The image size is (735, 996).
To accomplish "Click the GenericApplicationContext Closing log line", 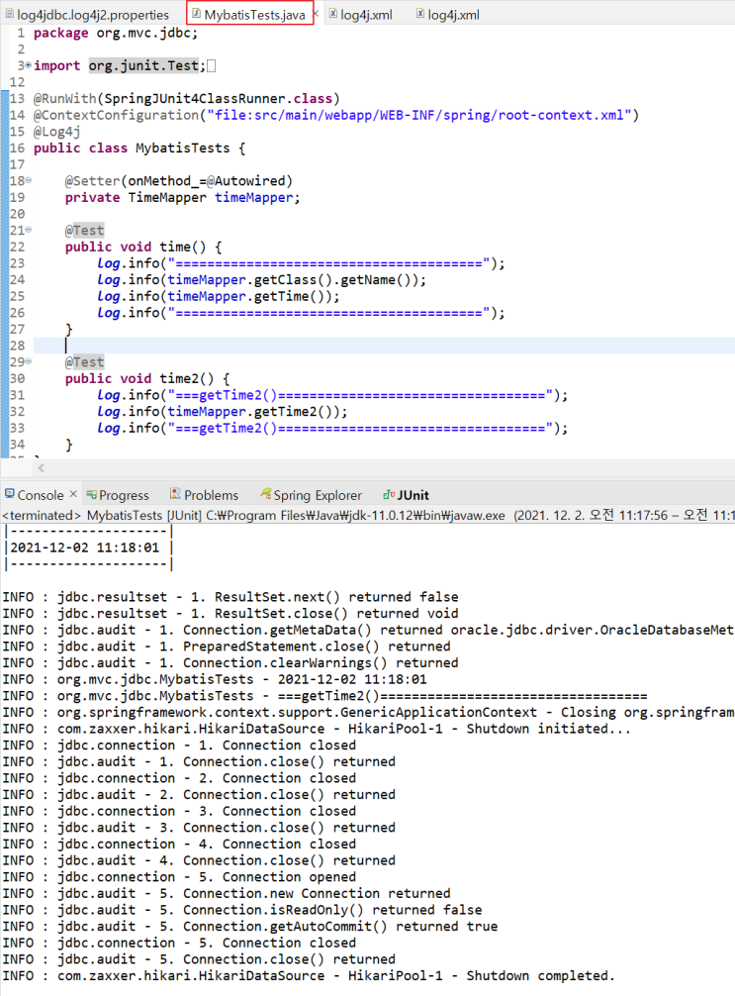I will [x=368, y=713].
